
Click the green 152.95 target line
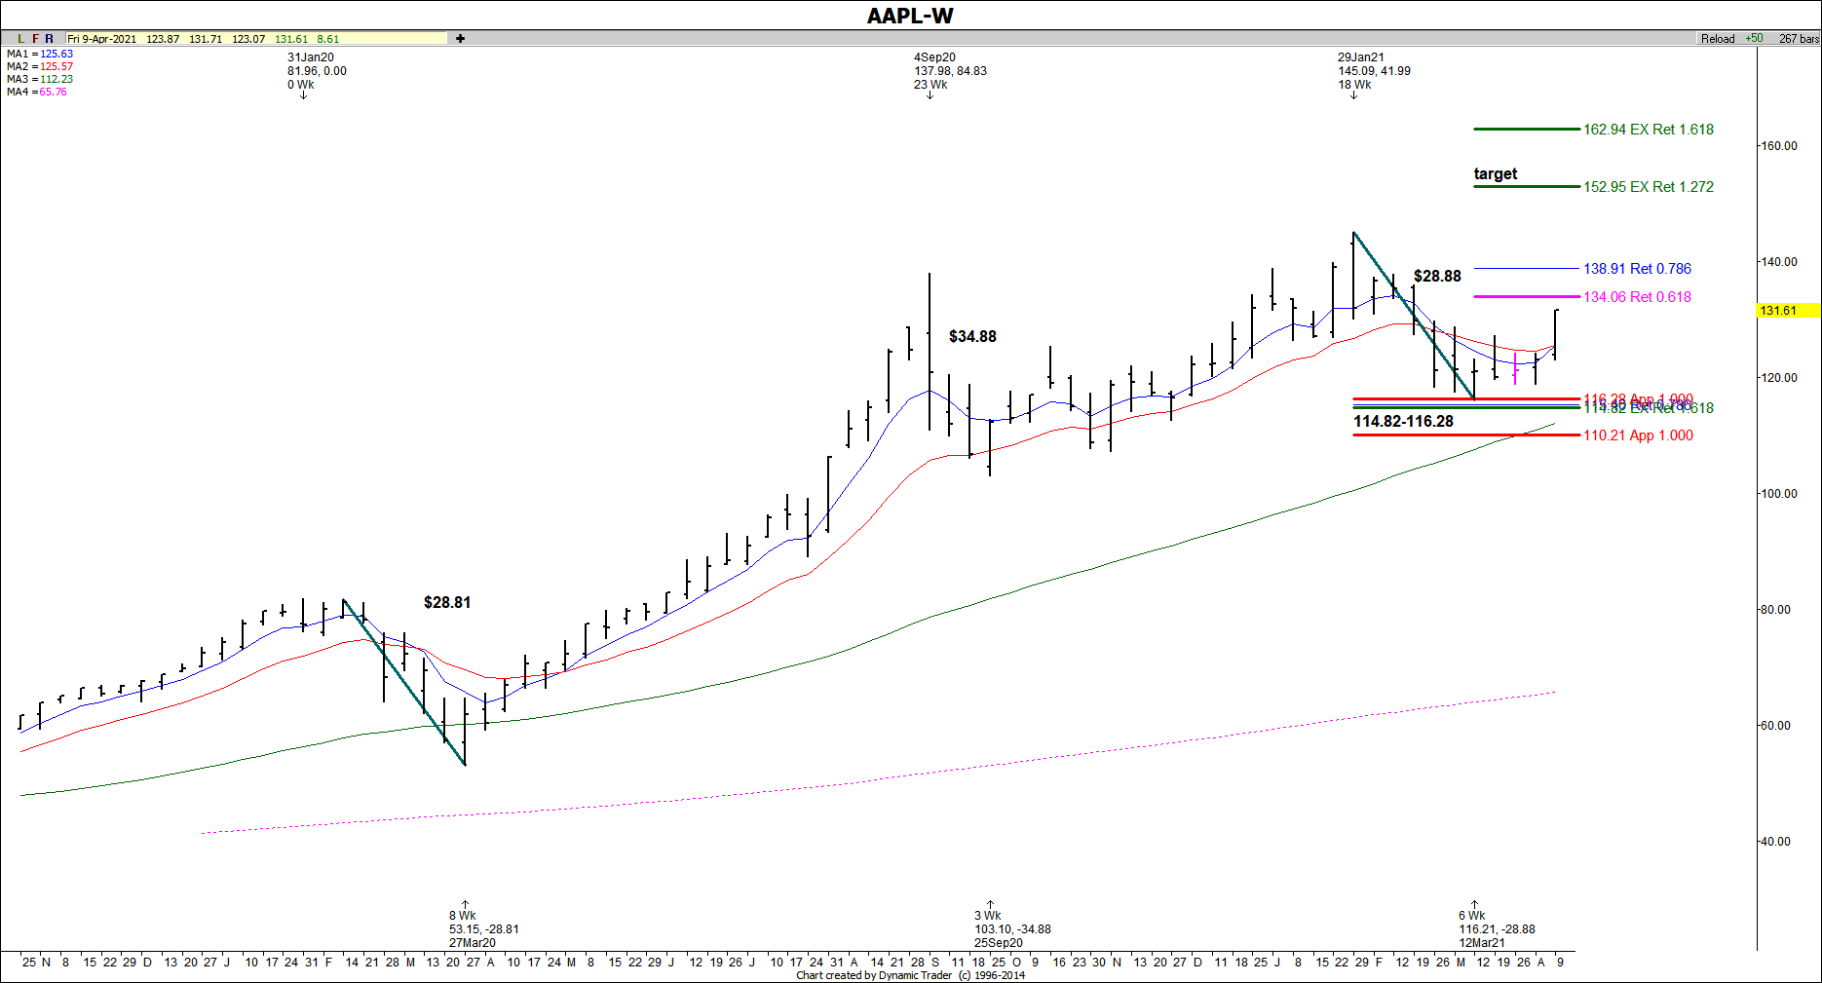[1526, 186]
